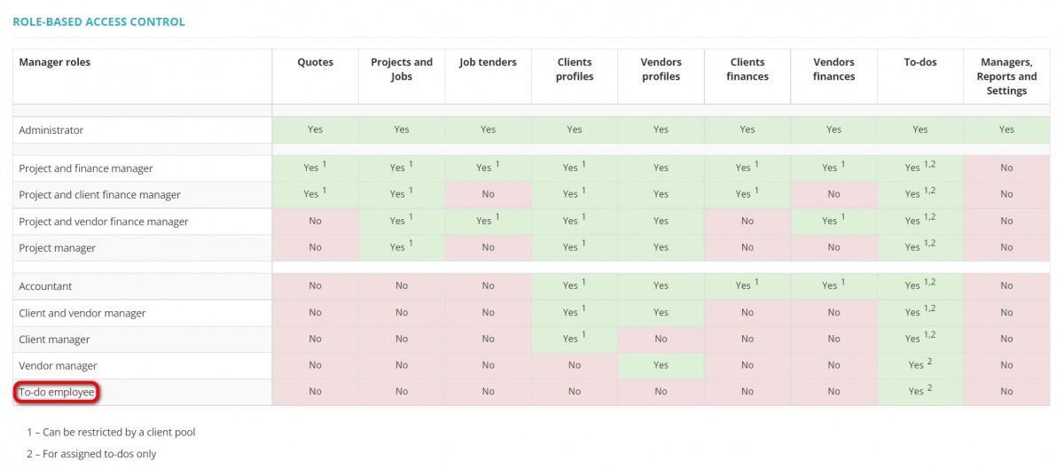Screen dimensions: 1064x469
Task: Select the Projects and Jobs column header
Action: 402,69
